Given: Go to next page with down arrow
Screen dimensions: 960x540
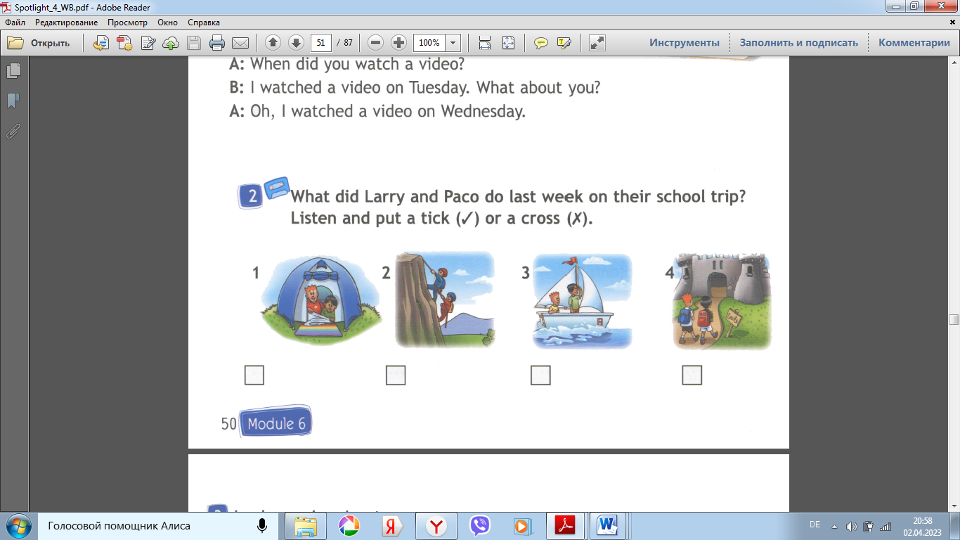Looking at the screenshot, I should pos(296,43).
